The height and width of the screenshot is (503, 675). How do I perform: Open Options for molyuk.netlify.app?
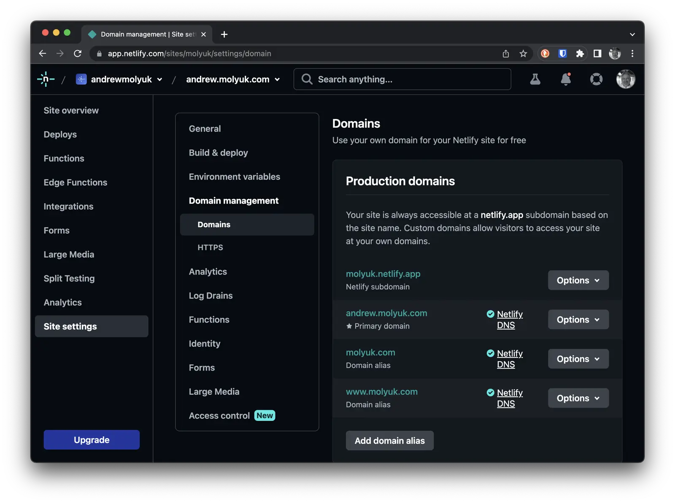coord(578,280)
